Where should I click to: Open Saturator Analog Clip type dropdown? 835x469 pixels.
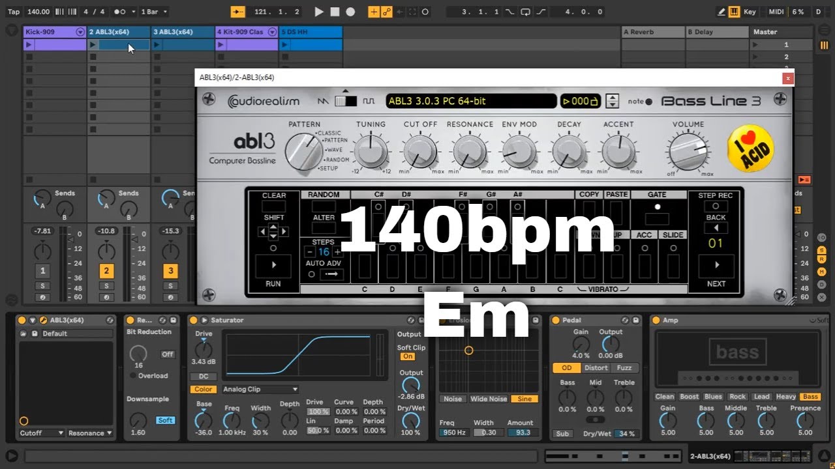tap(260, 389)
